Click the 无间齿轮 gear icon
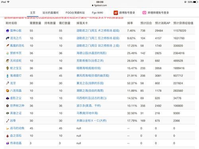 8,61
